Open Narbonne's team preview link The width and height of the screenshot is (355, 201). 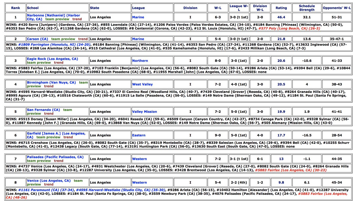58,19
